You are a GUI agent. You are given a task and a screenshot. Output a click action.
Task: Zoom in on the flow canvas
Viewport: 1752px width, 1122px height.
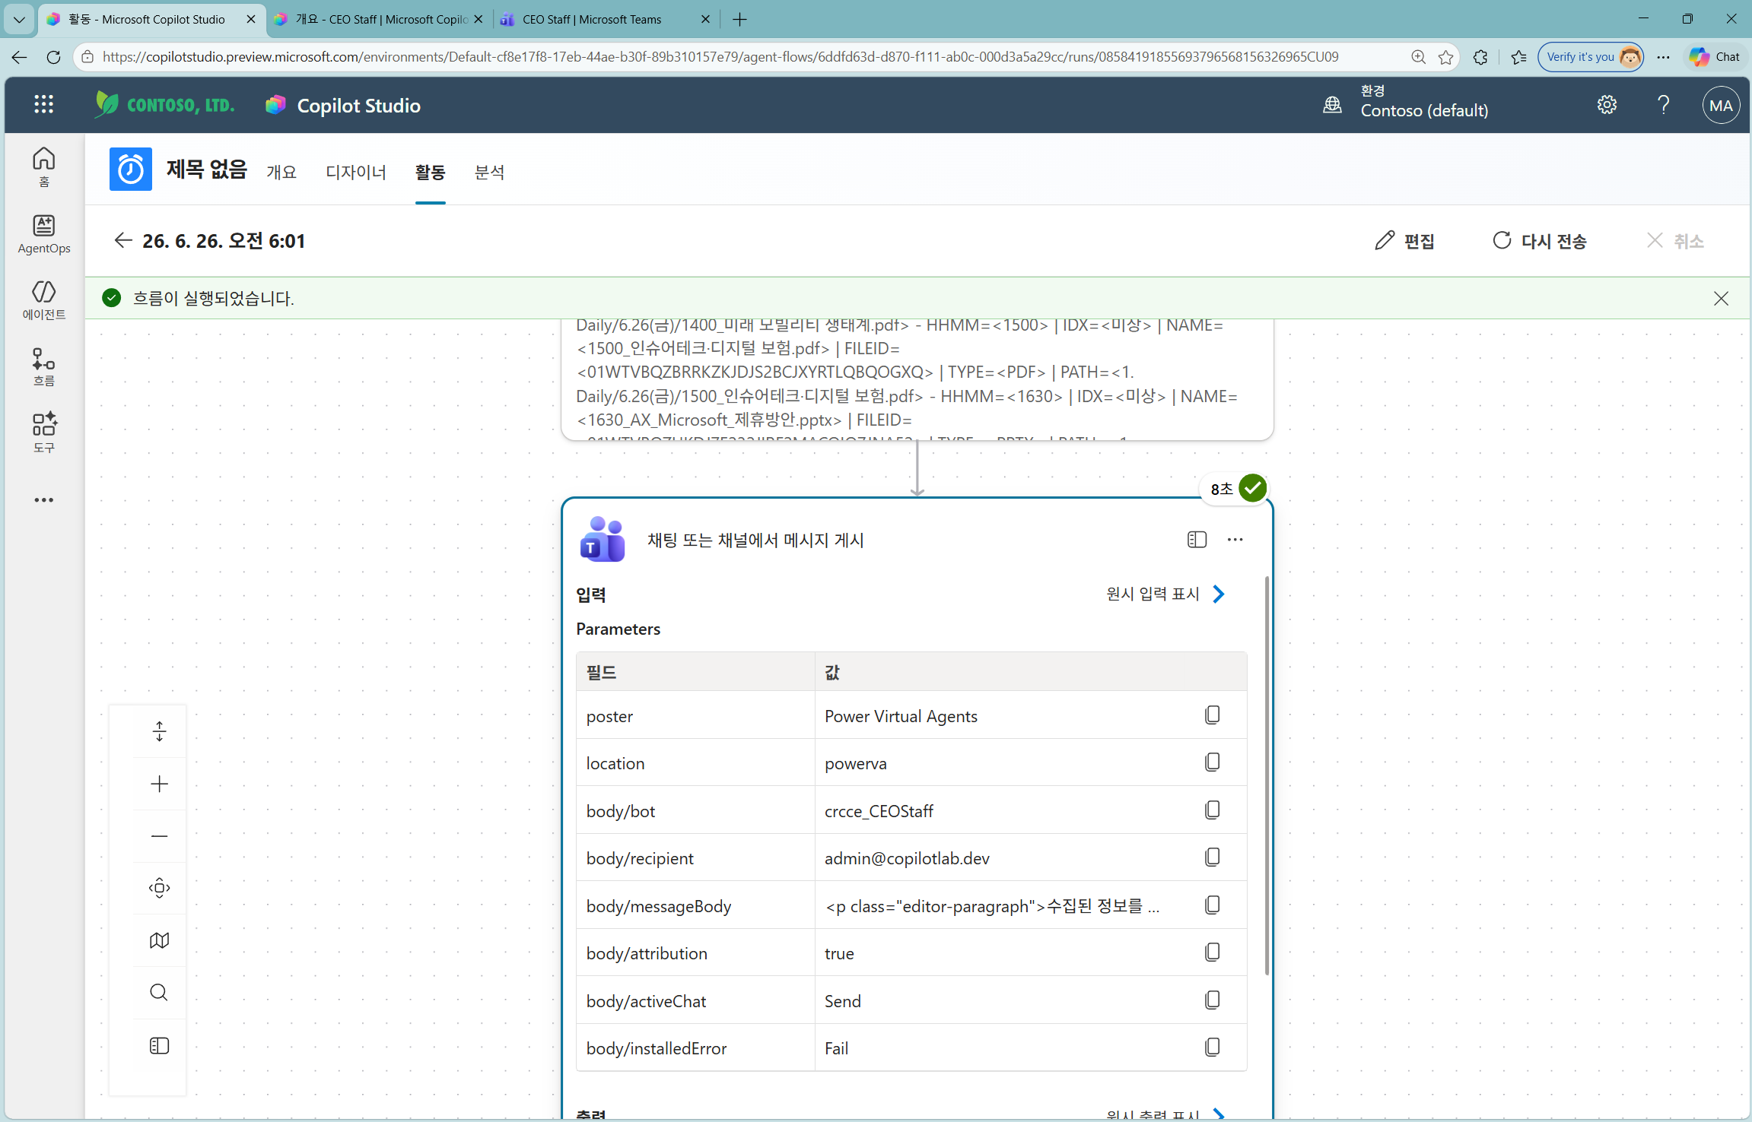pos(159,784)
